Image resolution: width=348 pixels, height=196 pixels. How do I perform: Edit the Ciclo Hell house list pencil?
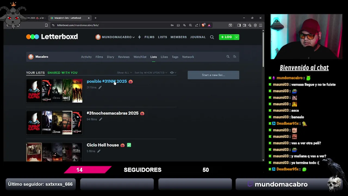coord(99,151)
